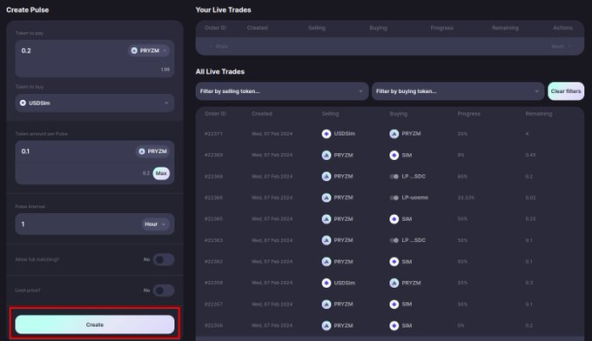Open the PRYZM token-to-pay selector
This screenshot has width=592, height=341.
149,50
